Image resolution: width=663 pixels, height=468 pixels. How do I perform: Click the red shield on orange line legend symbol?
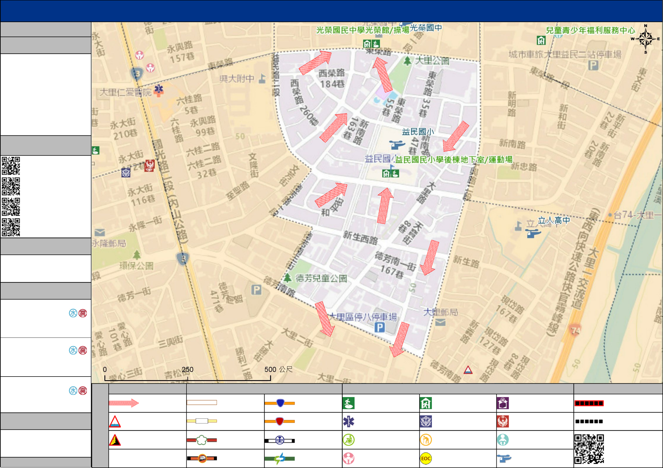tap(280, 422)
